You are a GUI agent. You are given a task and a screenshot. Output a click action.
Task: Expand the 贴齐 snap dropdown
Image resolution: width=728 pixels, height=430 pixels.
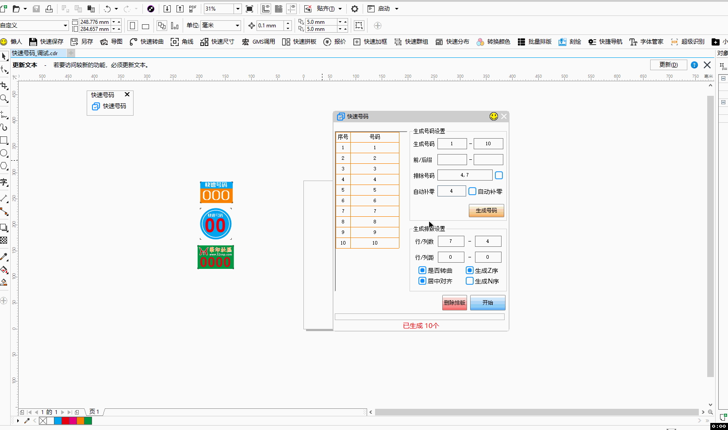click(x=340, y=9)
